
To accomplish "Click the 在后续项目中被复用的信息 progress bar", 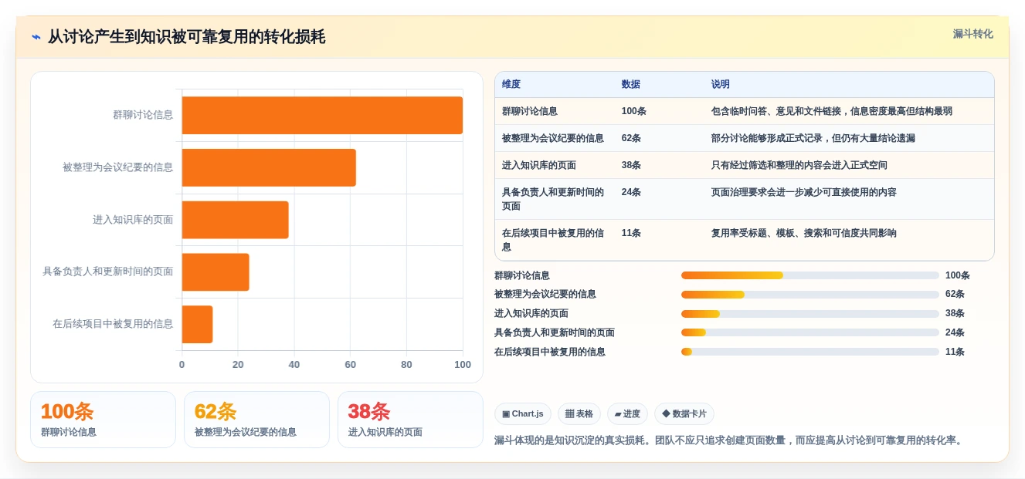I will [810, 352].
